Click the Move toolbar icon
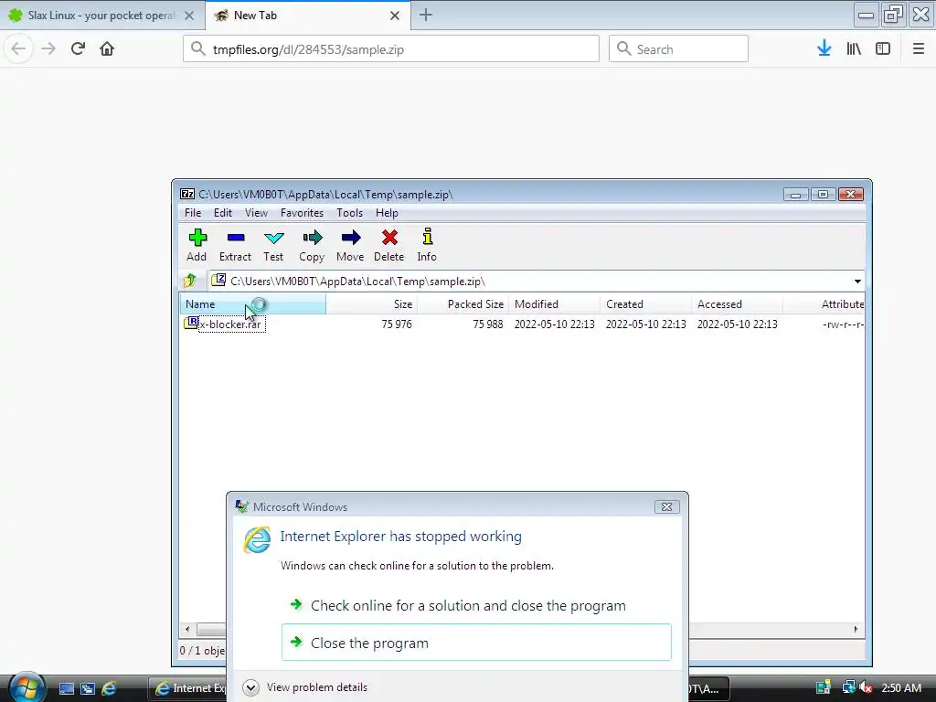The width and height of the screenshot is (936, 702). click(350, 245)
